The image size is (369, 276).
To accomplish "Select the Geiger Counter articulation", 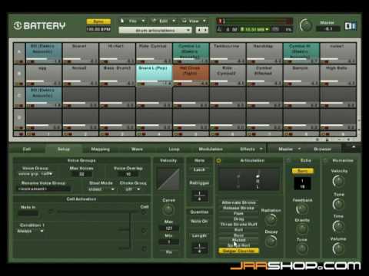I will coord(238,251).
